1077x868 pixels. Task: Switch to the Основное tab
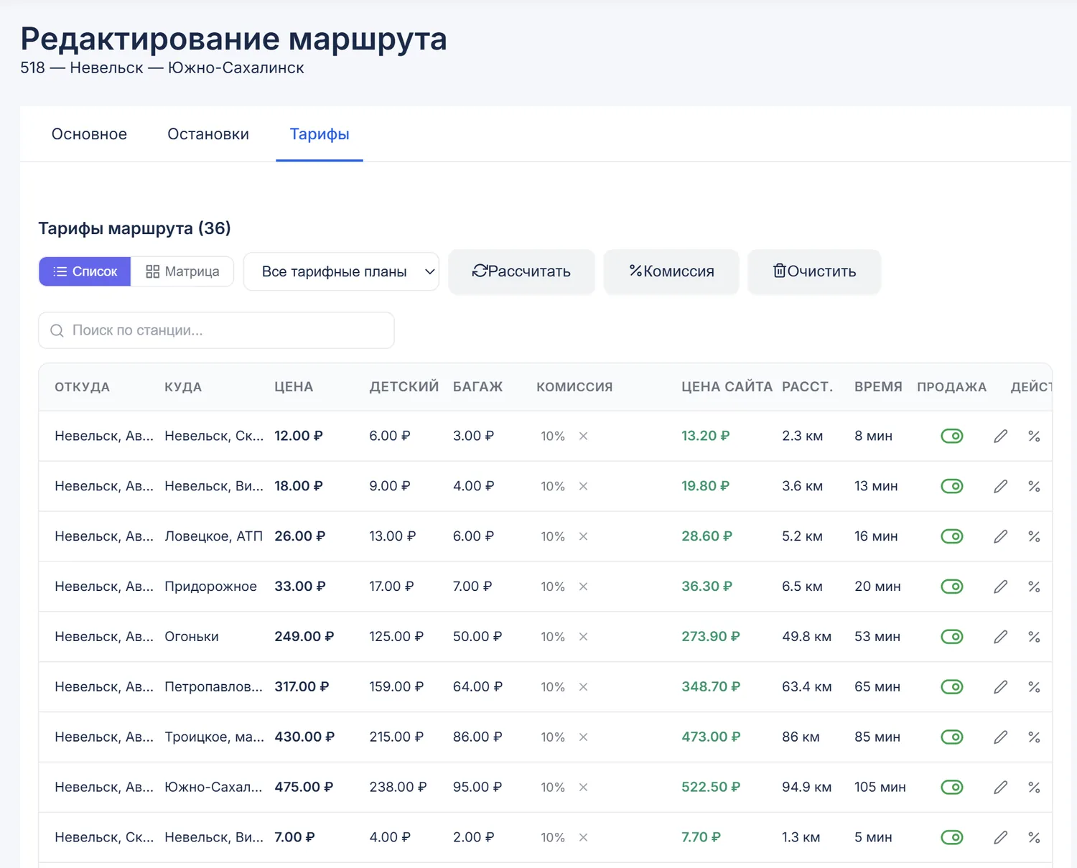(89, 134)
